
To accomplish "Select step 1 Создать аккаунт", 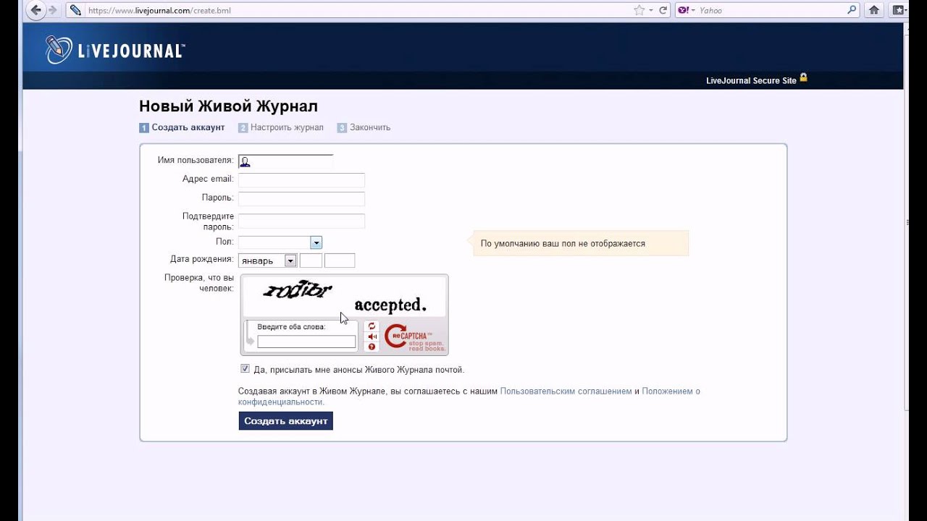I will (182, 127).
